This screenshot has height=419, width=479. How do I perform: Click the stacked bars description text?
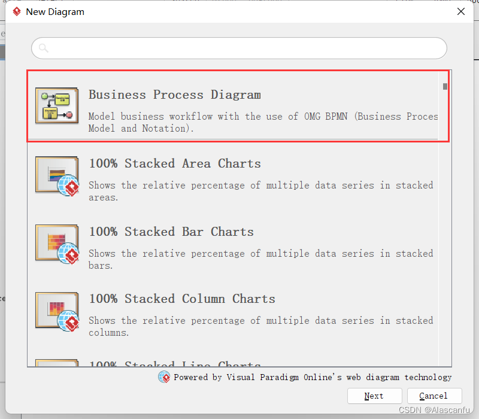(x=261, y=259)
